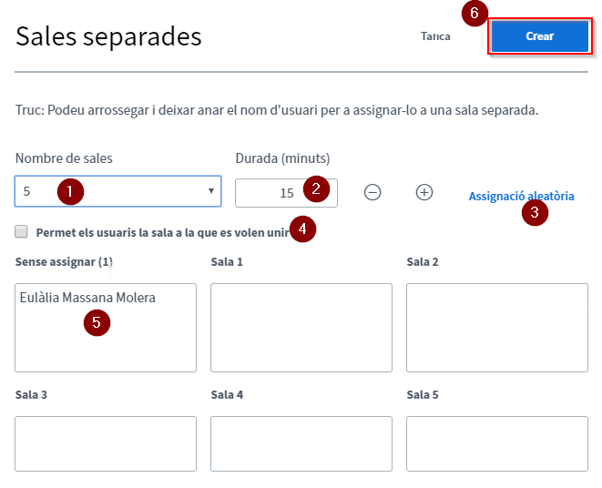
Task: Click the Sala 3 box
Action: pyautogui.click(x=106, y=443)
